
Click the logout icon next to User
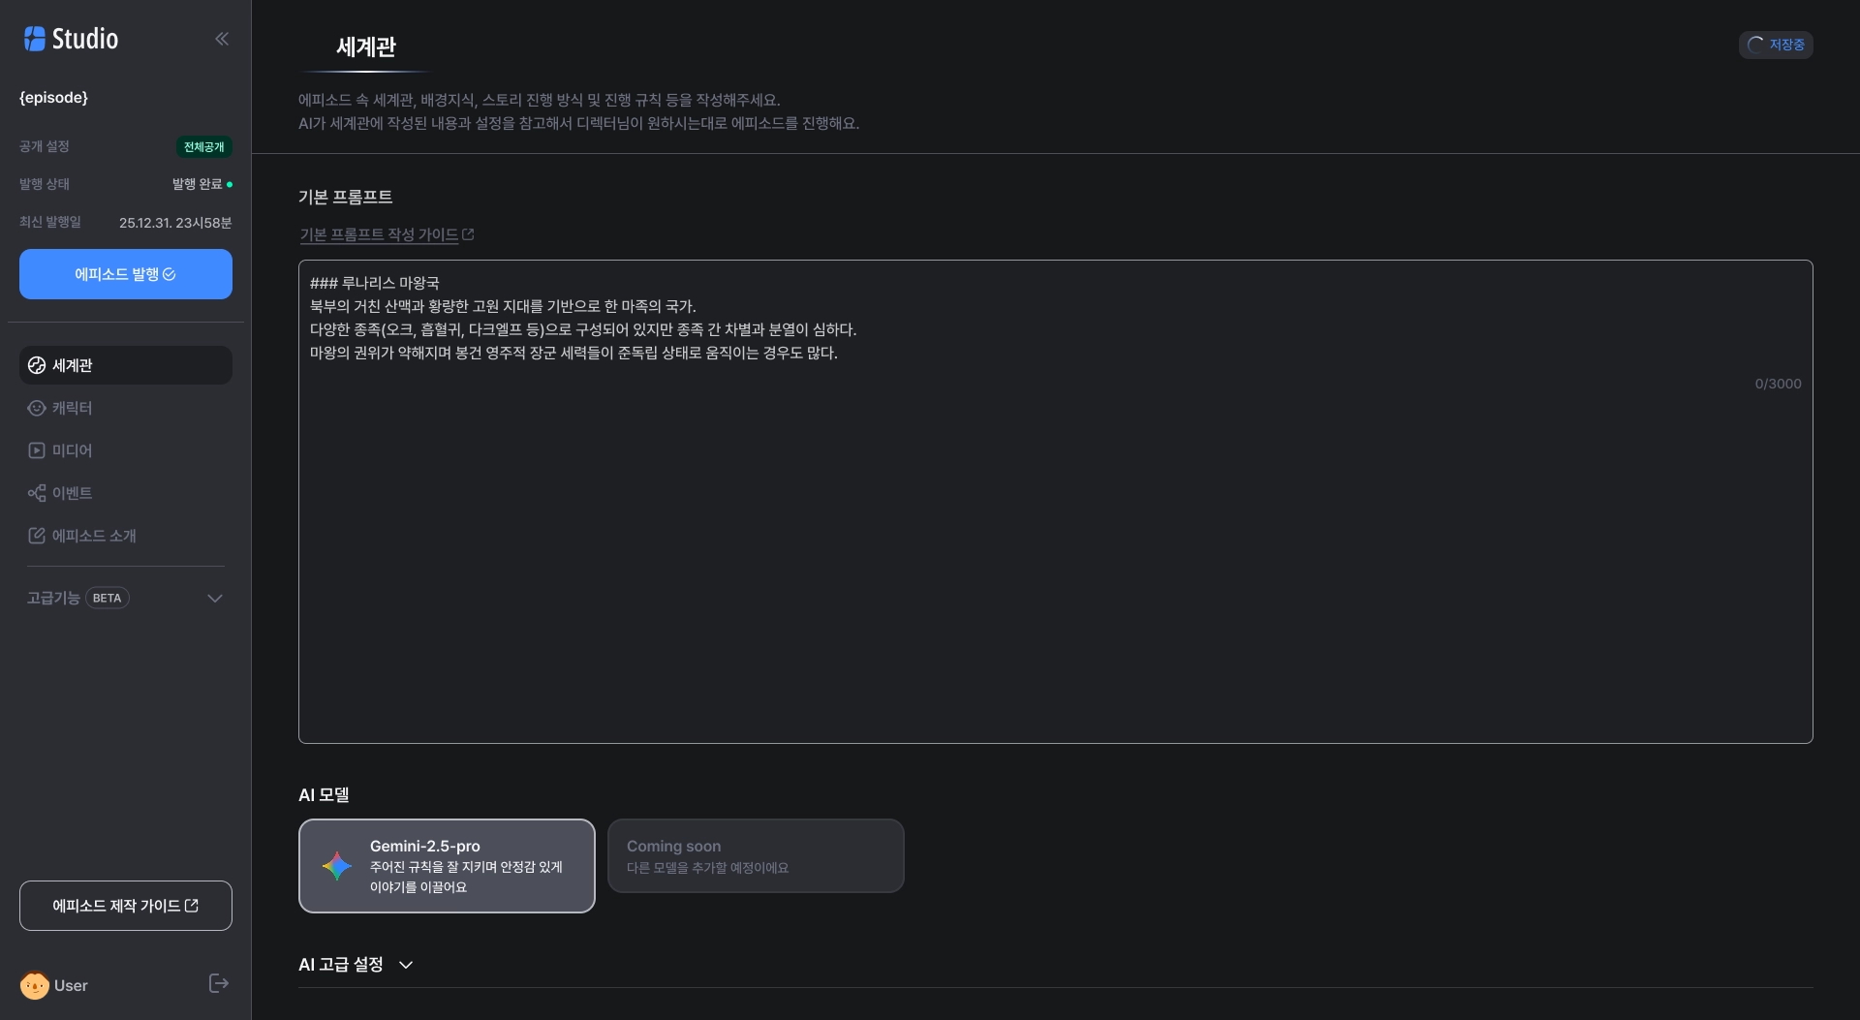pos(219,984)
